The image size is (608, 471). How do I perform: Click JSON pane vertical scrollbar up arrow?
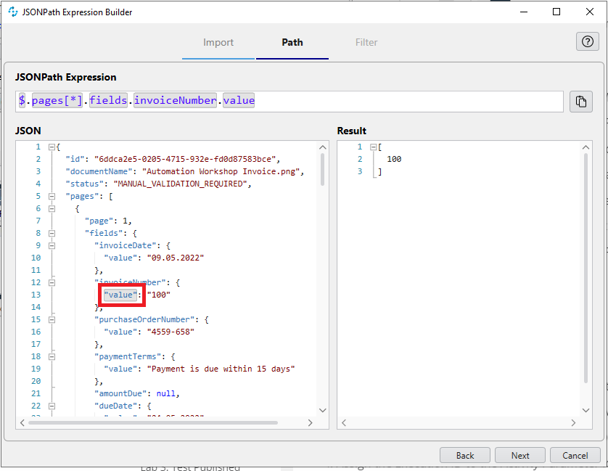[x=323, y=147]
